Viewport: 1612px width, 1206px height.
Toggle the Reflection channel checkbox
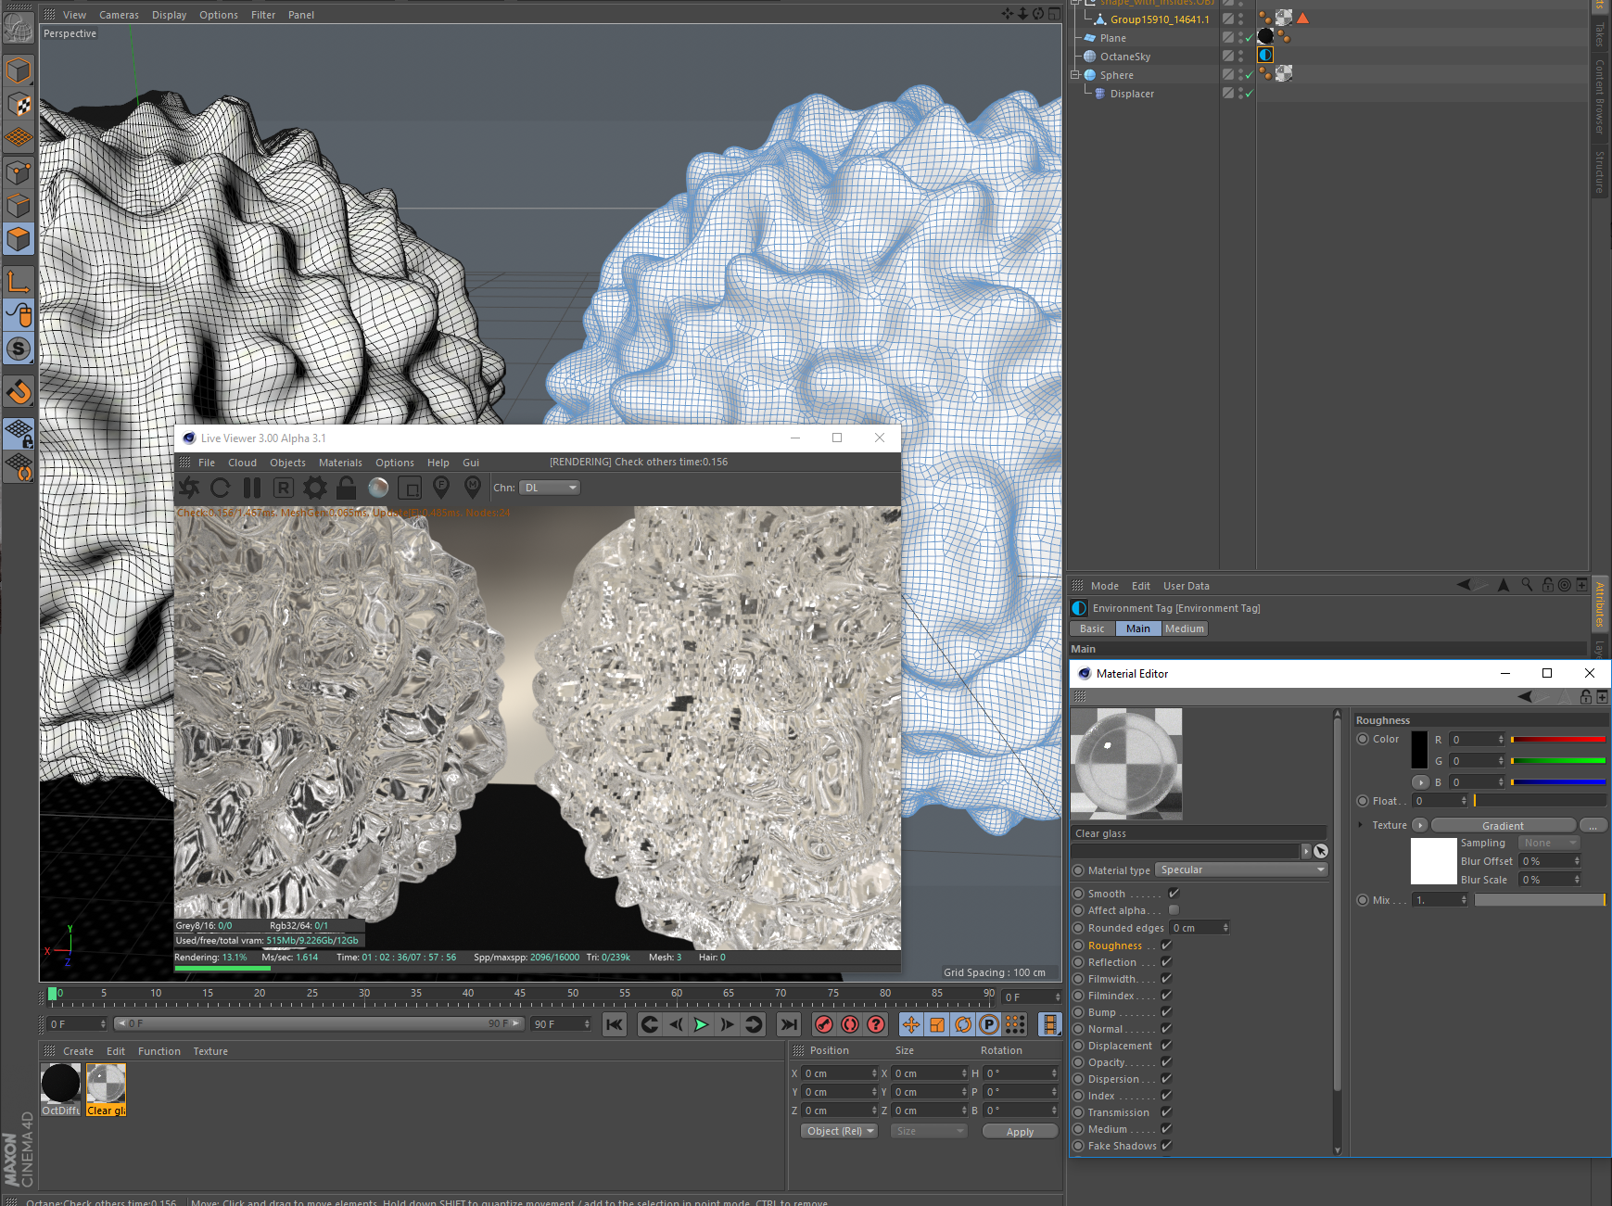coord(1166,962)
